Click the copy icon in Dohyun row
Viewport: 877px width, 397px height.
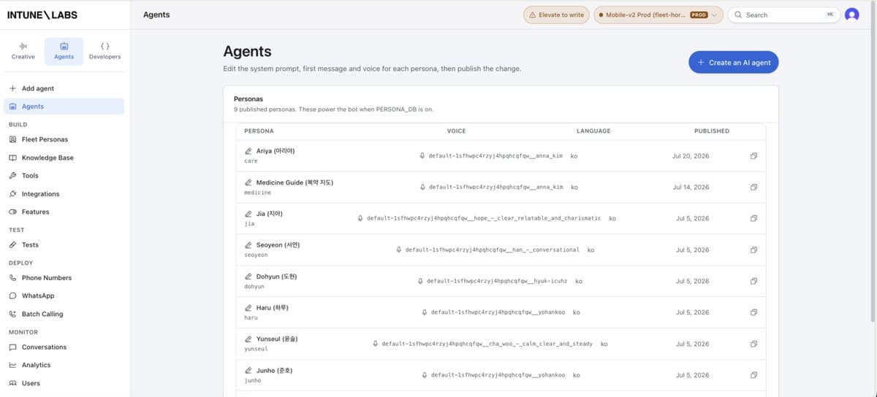(753, 282)
